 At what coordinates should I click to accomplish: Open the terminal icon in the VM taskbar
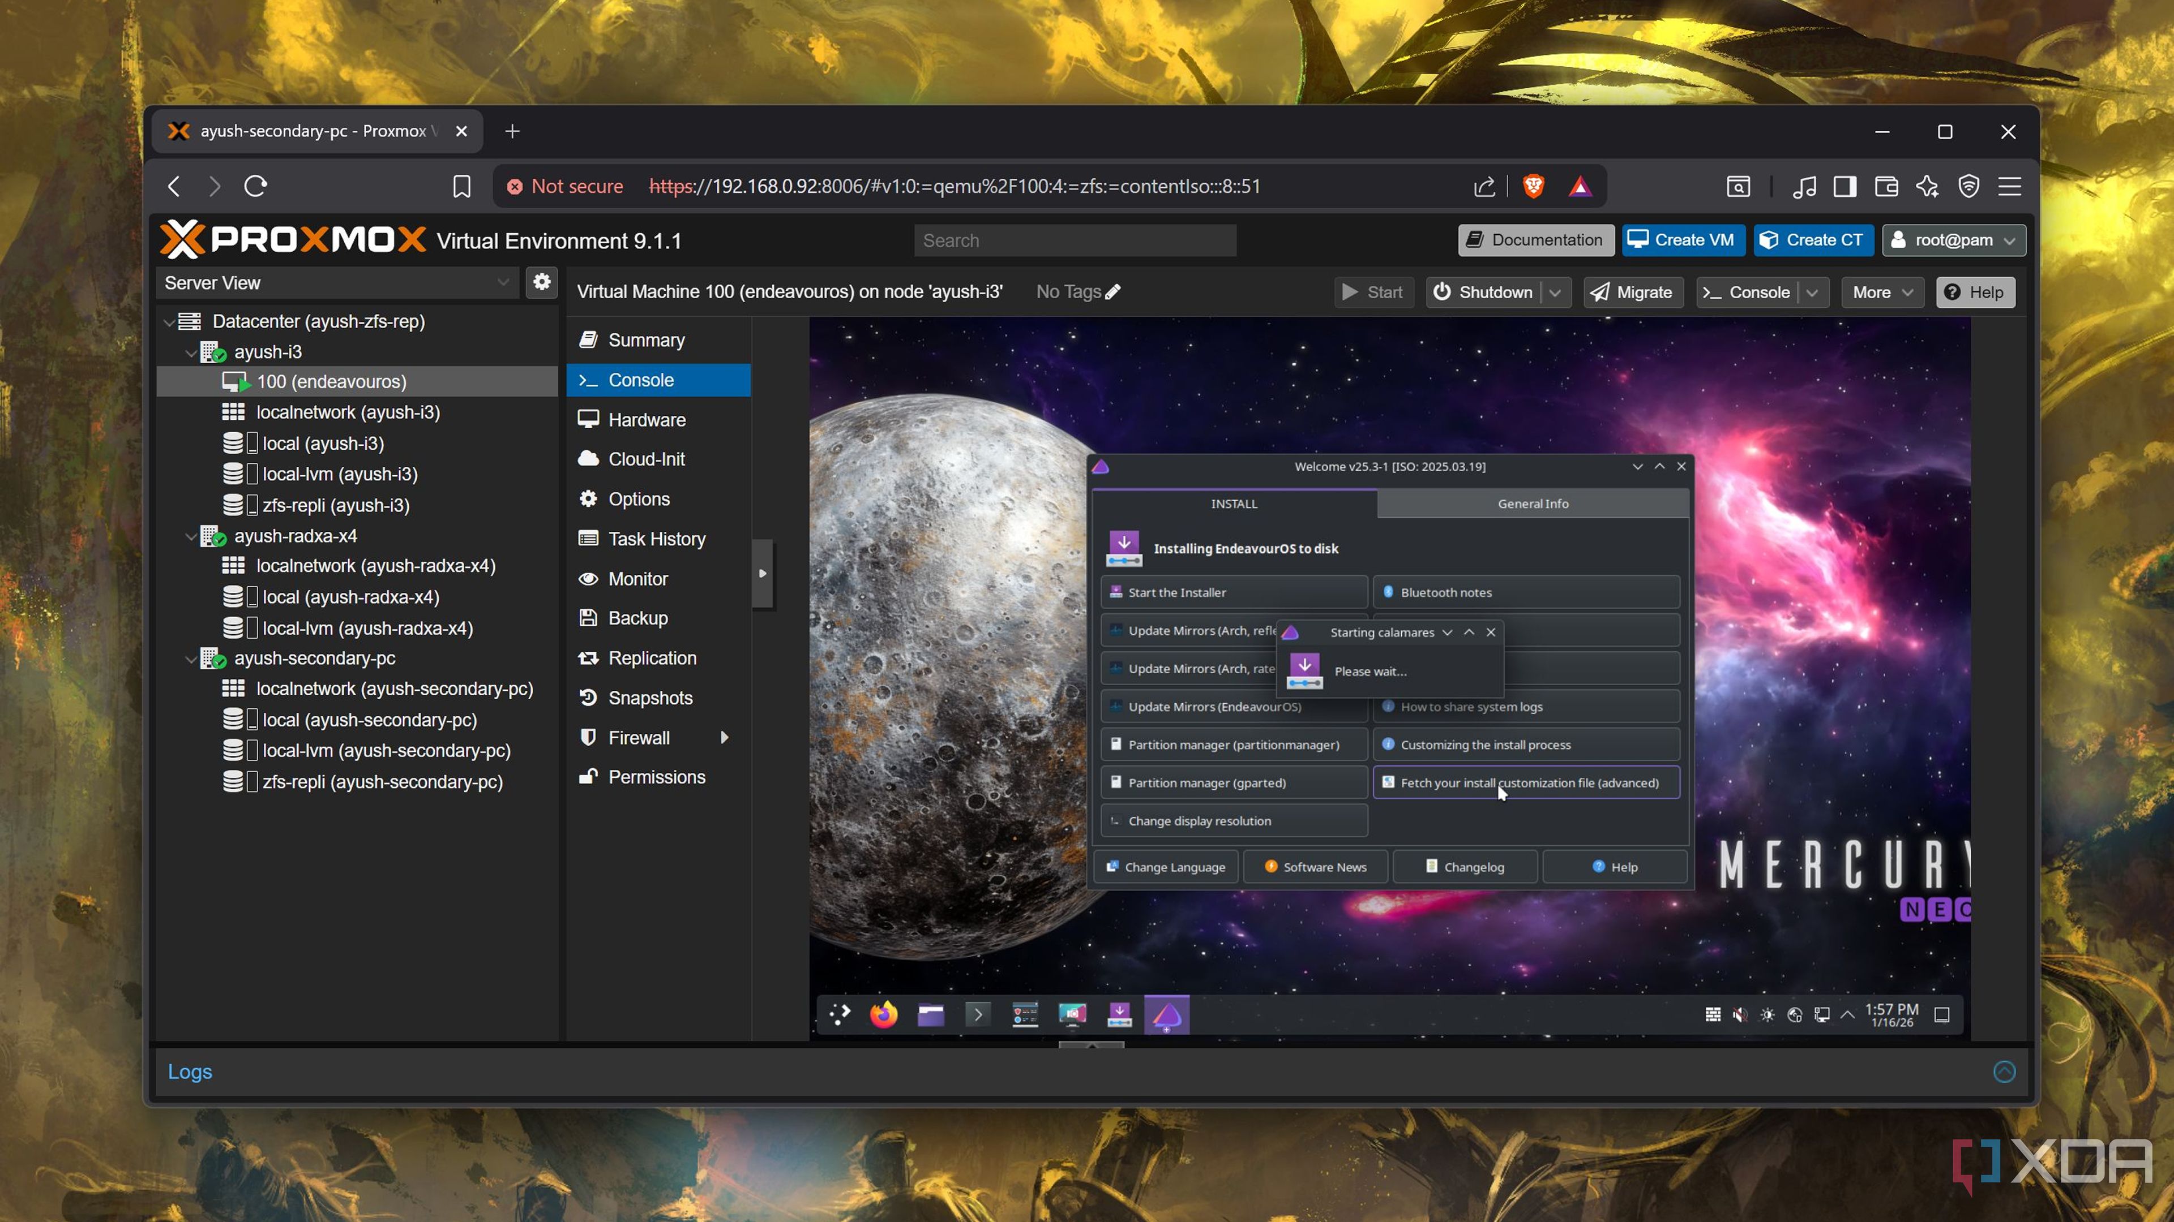coord(978,1014)
